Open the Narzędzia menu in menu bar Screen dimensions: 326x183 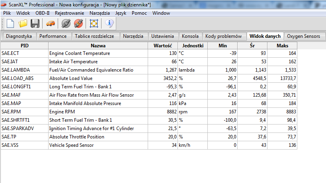pos(100,13)
